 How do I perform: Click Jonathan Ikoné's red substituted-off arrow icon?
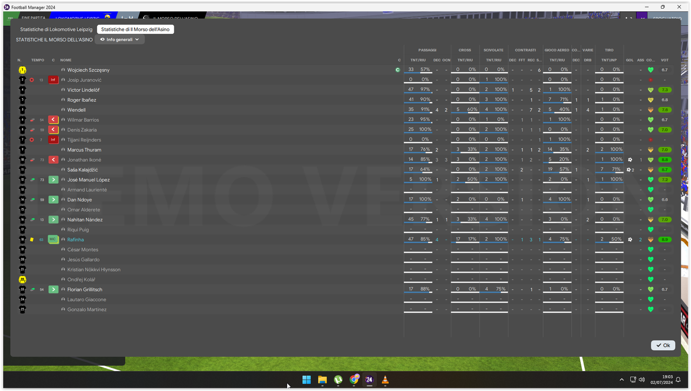point(53,160)
